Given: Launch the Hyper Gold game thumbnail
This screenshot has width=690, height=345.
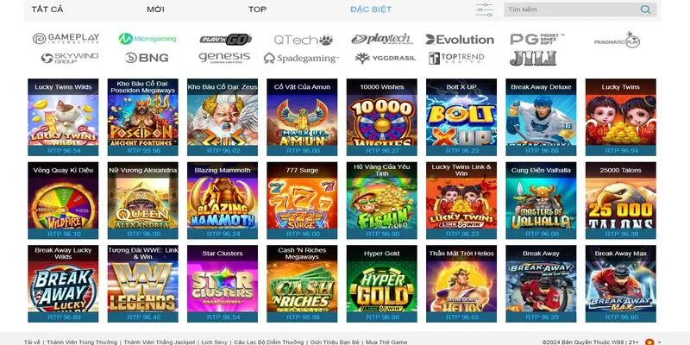Looking at the screenshot, I should tap(381, 284).
